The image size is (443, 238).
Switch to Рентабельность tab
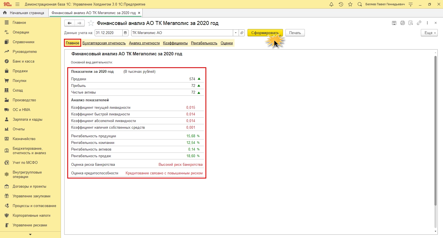point(204,43)
